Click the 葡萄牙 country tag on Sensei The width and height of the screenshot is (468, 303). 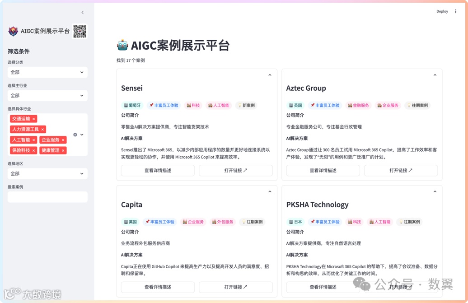click(x=132, y=105)
